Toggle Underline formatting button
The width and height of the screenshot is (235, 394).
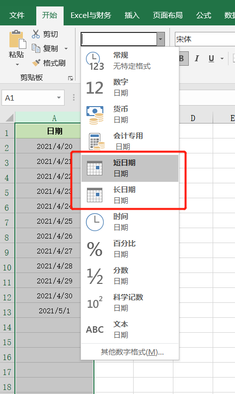(212, 59)
